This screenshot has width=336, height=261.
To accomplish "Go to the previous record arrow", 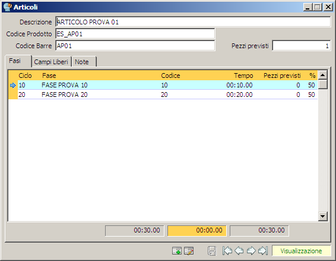I will click(x=239, y=251).
